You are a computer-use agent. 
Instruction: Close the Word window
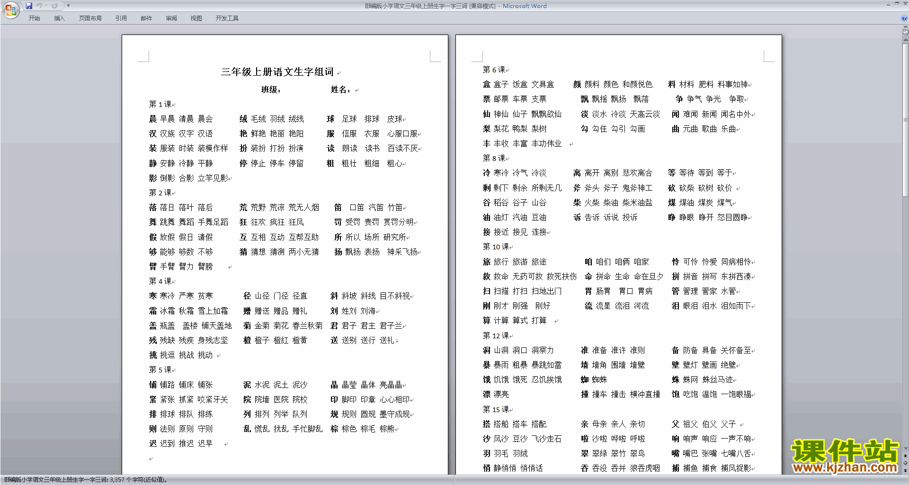pos(905,4)
